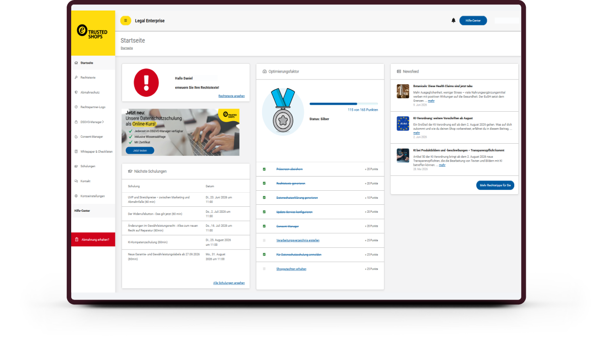Viewport: 601px width, 342px height.
Task: Follow the Alle Schulungen ansehen link
Action: coord(229,283)
